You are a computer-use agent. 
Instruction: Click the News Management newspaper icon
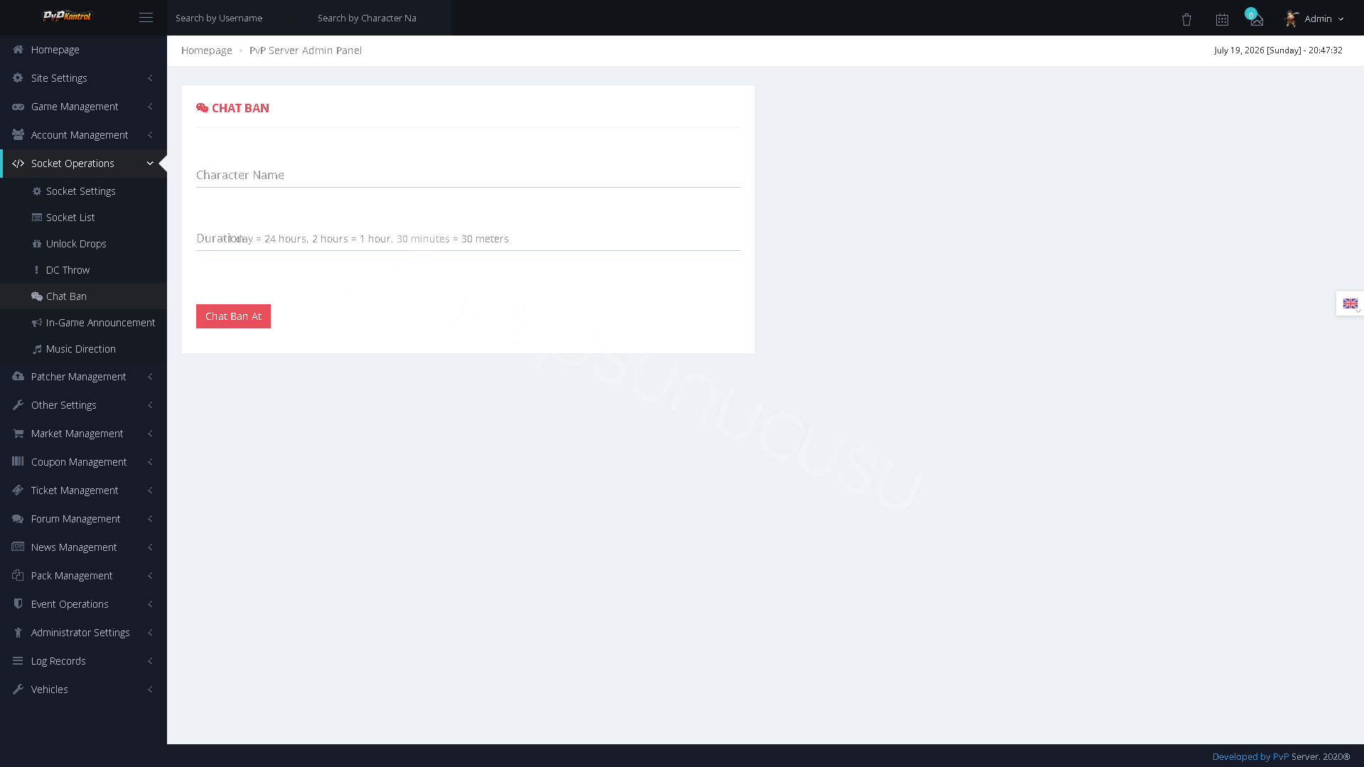[18, 547]
